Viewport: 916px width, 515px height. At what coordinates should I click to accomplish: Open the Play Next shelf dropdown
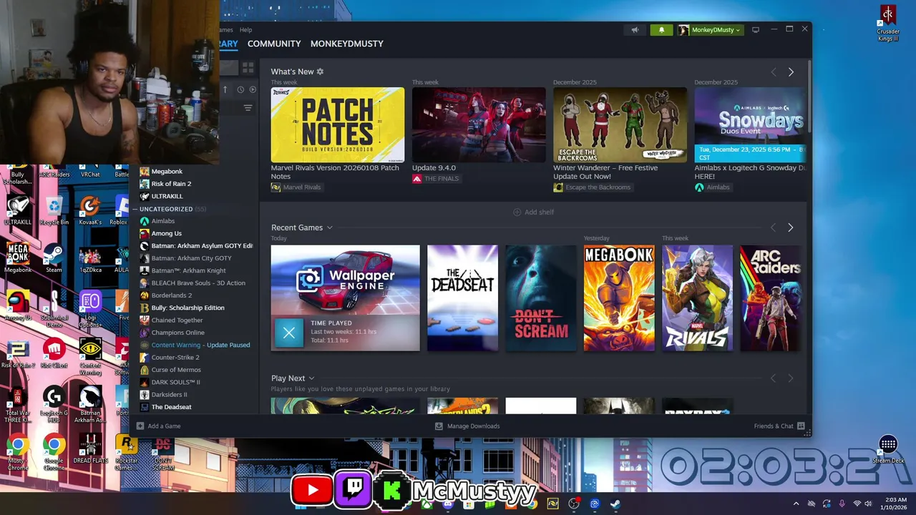(311, 378)
